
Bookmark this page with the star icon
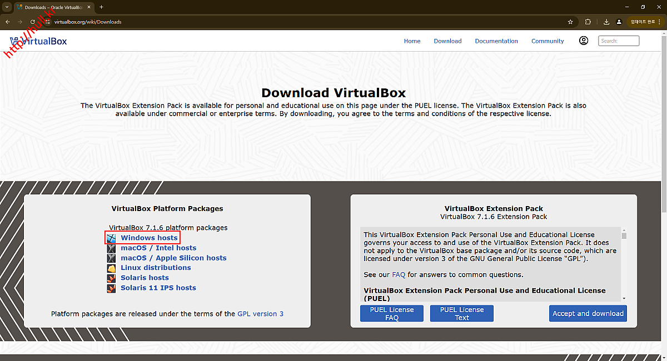point(570,22)
